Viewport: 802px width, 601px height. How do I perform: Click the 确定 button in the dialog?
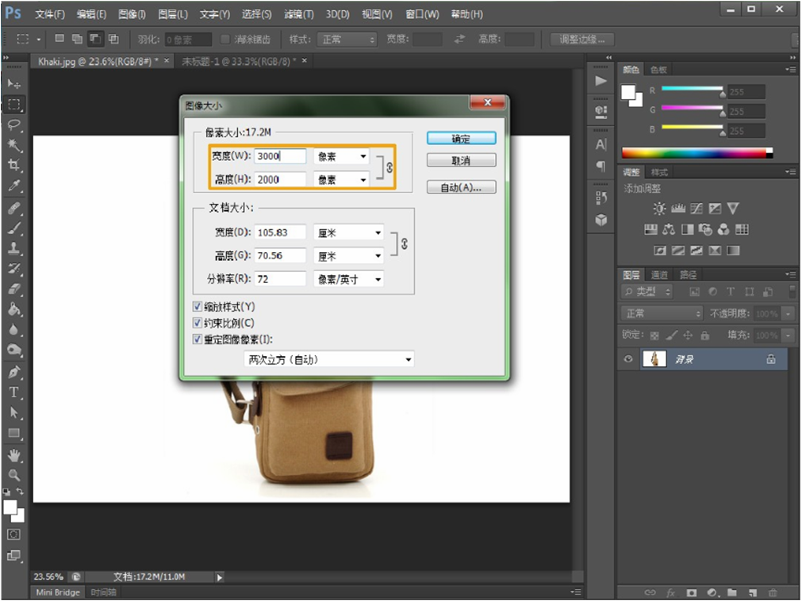pos(461,138)
